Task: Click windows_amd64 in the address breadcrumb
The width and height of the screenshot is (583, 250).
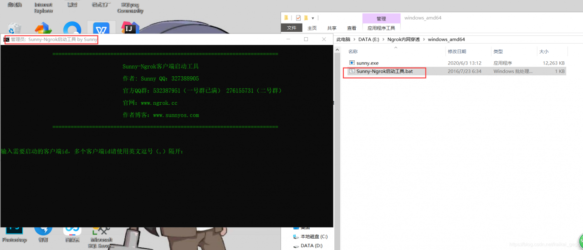Action: click(446, 39)
